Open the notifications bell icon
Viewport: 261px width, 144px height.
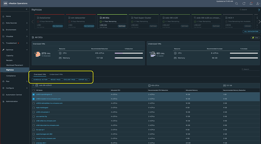(x=251, y=3)
